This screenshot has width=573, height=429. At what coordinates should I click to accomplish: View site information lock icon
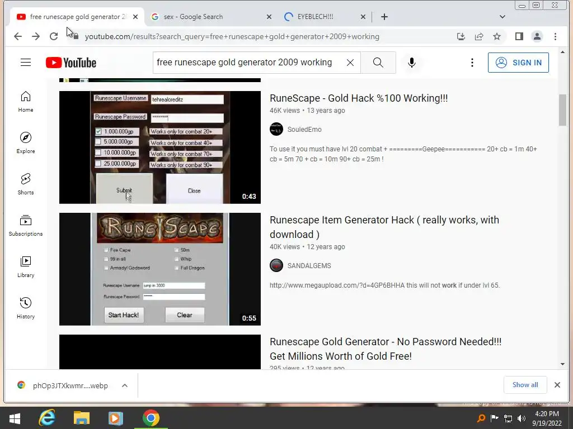pyautogui.click(x=76, y=36)
